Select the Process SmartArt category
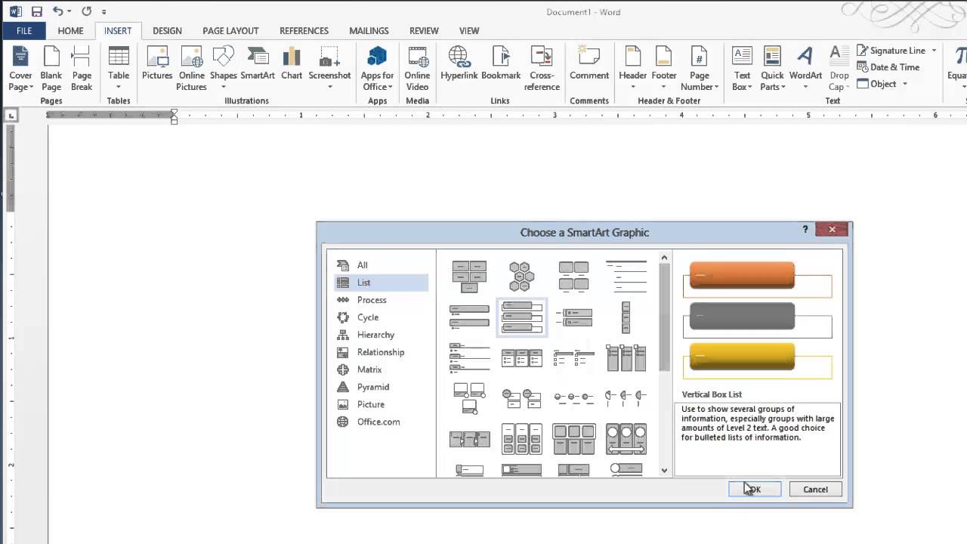The image size is (967, 544). point(381,300)
